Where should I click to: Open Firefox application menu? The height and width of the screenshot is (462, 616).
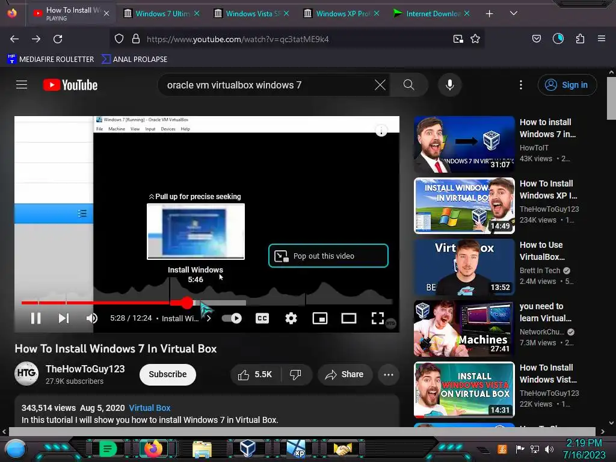click(602, 39)
